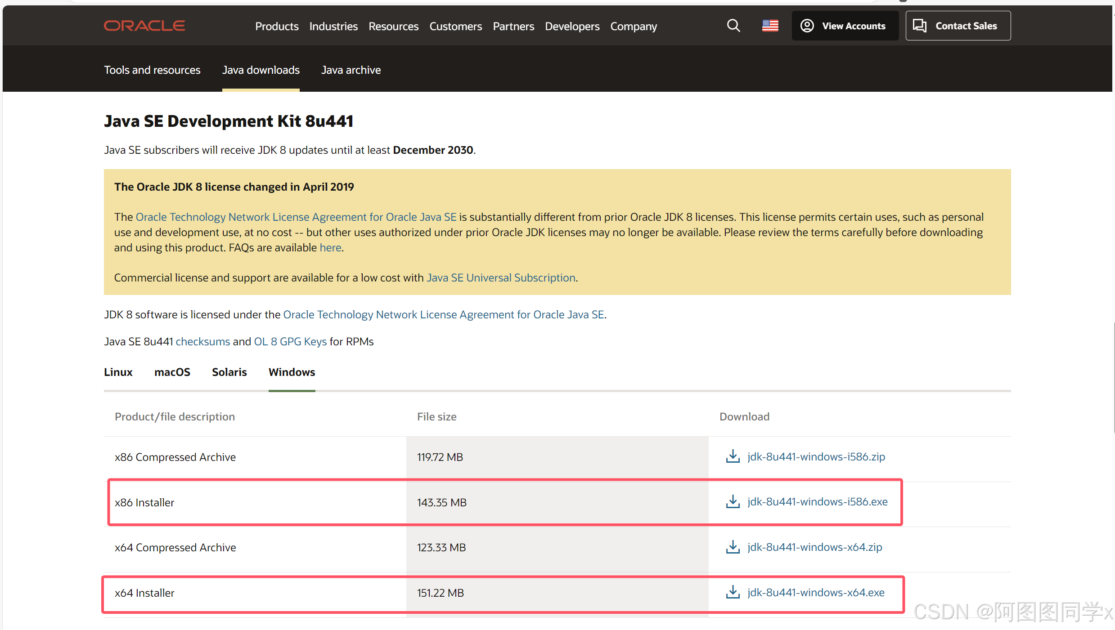Follow the Java SE Universal Subscription link
This screenshot has height=630, width=1115.
tap(501, 277)
